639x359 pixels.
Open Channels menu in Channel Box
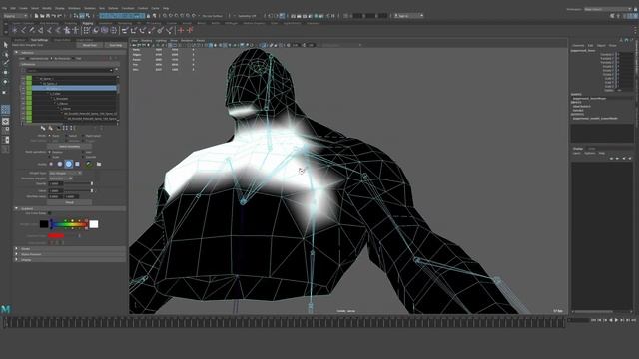[x=578, y=46]
